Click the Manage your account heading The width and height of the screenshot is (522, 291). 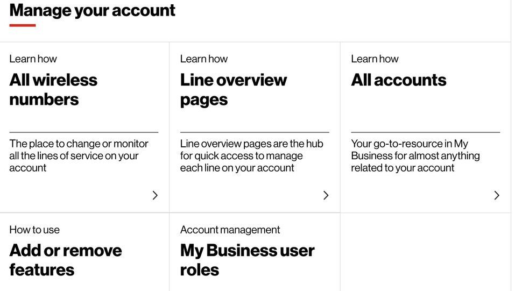click(92, 10)
